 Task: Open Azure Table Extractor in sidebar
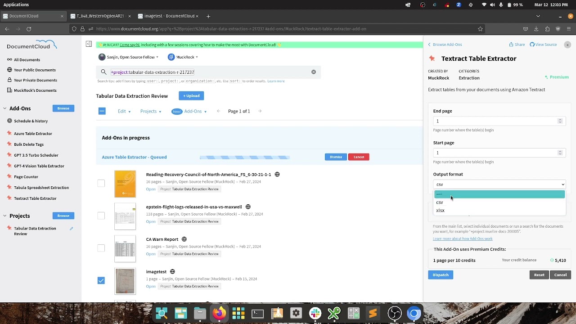(x=33, y=134)
